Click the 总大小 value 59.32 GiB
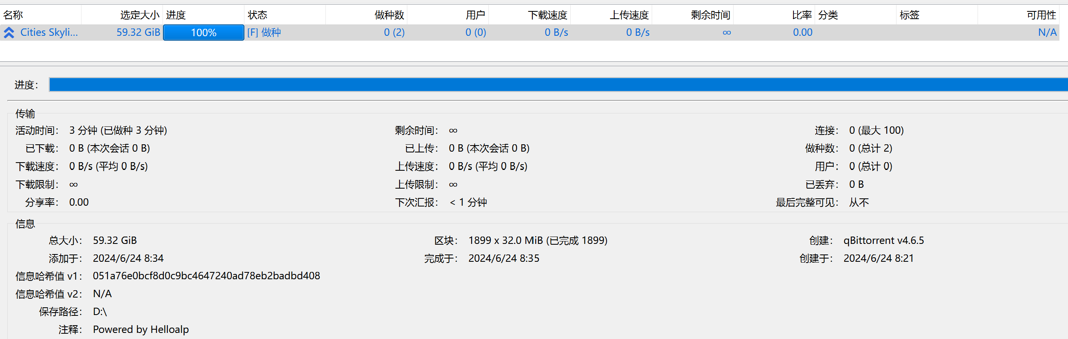This screenshot has width=1068, height=339. (115, 241)
